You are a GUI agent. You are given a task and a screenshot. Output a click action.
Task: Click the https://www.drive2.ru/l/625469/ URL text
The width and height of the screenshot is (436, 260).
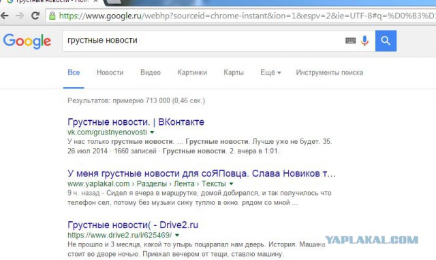click(x=120, y=236)
